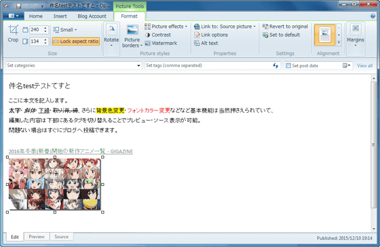Open Link options
The height and width of the screenshot is (247, 380).
pyautogui.click(x=211, y=35)
